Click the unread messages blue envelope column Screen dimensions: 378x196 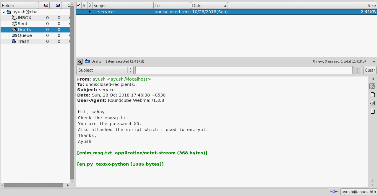pyautogui.click(x=58, y=6)
